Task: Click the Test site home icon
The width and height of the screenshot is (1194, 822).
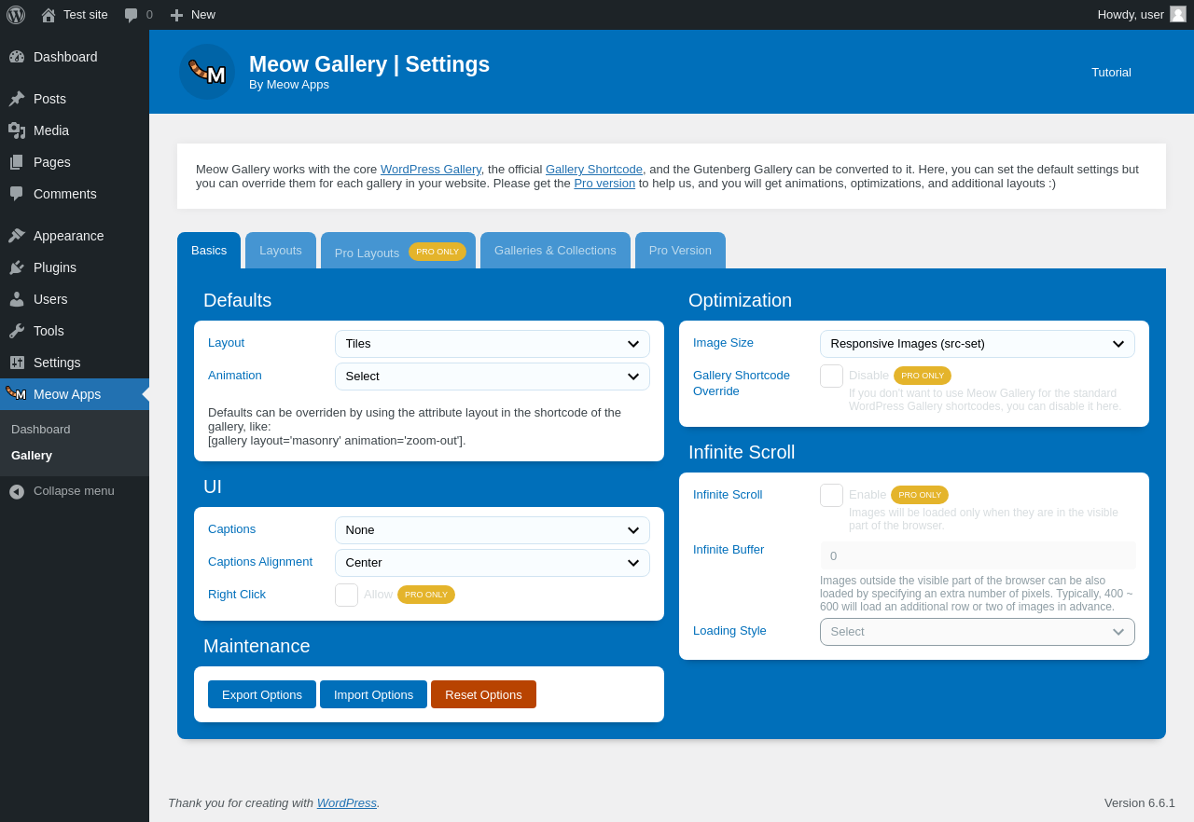Action: (49, 15)
